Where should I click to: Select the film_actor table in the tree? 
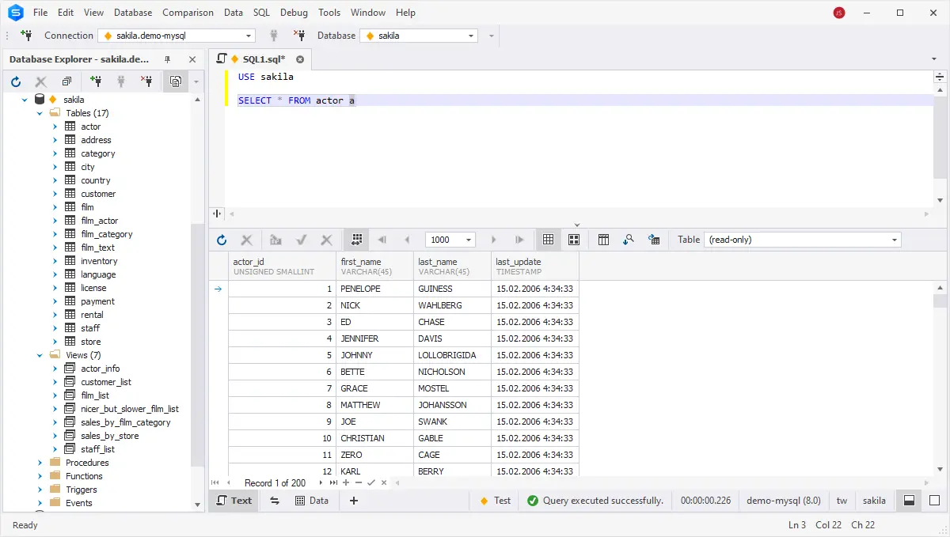pos(99,221)
